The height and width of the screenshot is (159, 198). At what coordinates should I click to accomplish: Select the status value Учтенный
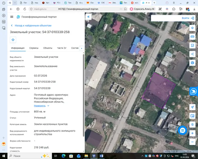40,118
